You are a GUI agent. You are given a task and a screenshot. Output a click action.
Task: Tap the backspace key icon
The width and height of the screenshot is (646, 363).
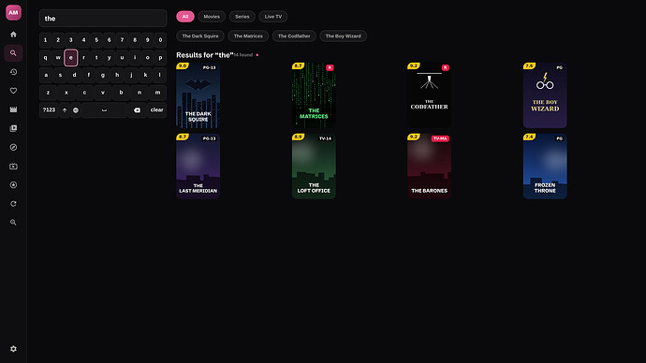[x=137, y=110]
